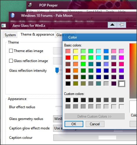137x145 pixels.
Task: Click the Pale Moon globe icon in title bar
Action: point(13,16)
